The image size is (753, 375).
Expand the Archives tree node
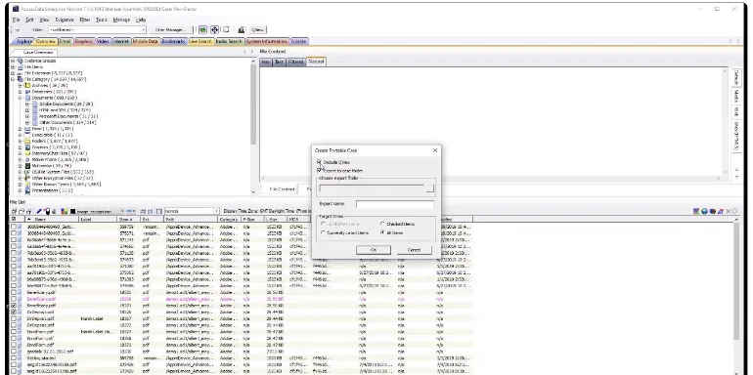coord(21,85)
